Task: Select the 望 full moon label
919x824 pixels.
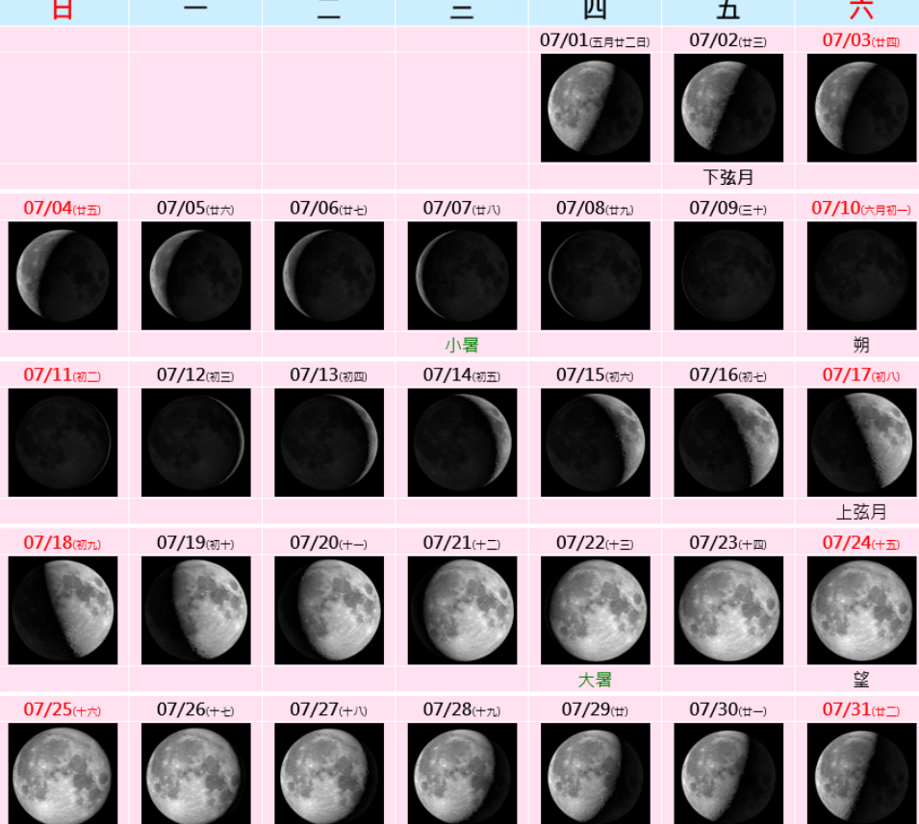Action: point(861,680)
